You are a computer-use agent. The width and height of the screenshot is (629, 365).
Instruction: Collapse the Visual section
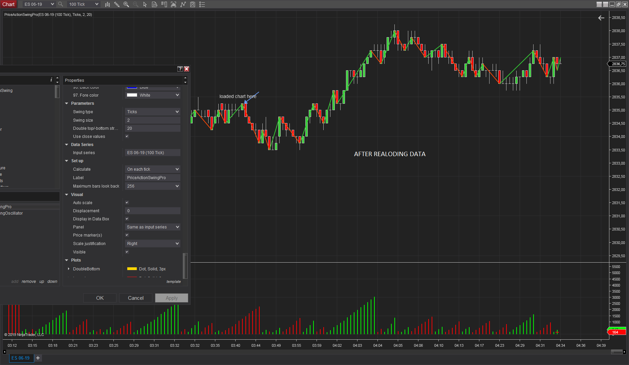click(x=67, y=195)
